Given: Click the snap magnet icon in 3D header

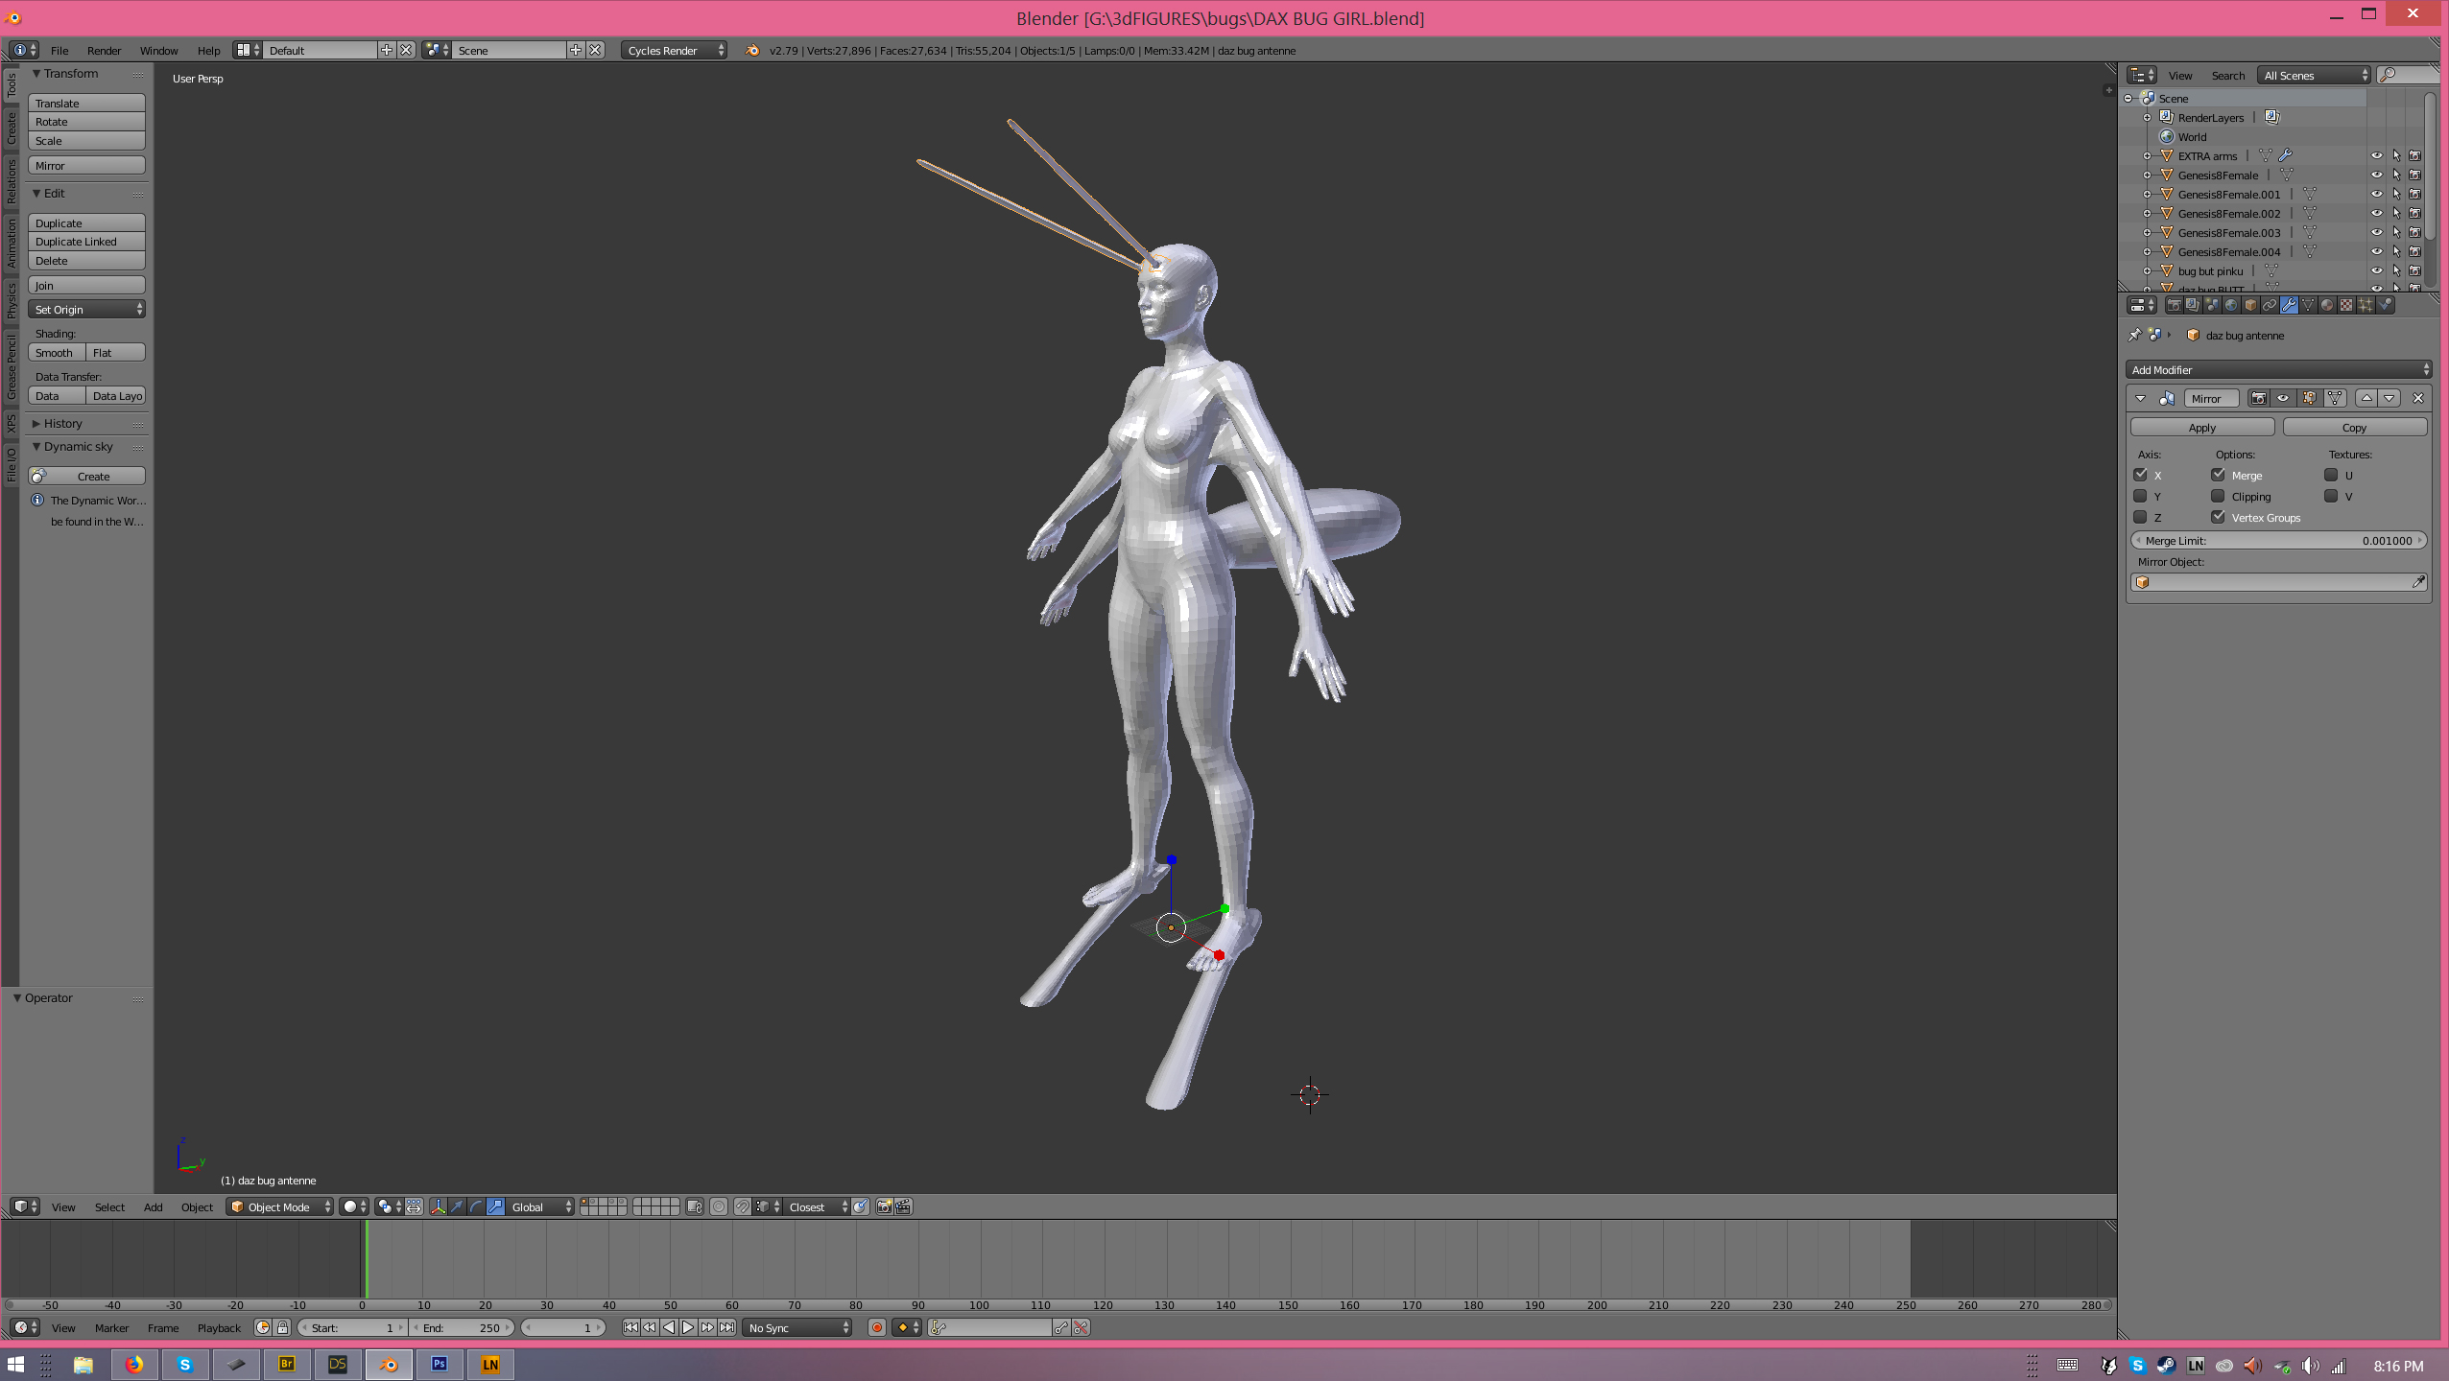Looking at the screenshot, I should (742, 1206).
